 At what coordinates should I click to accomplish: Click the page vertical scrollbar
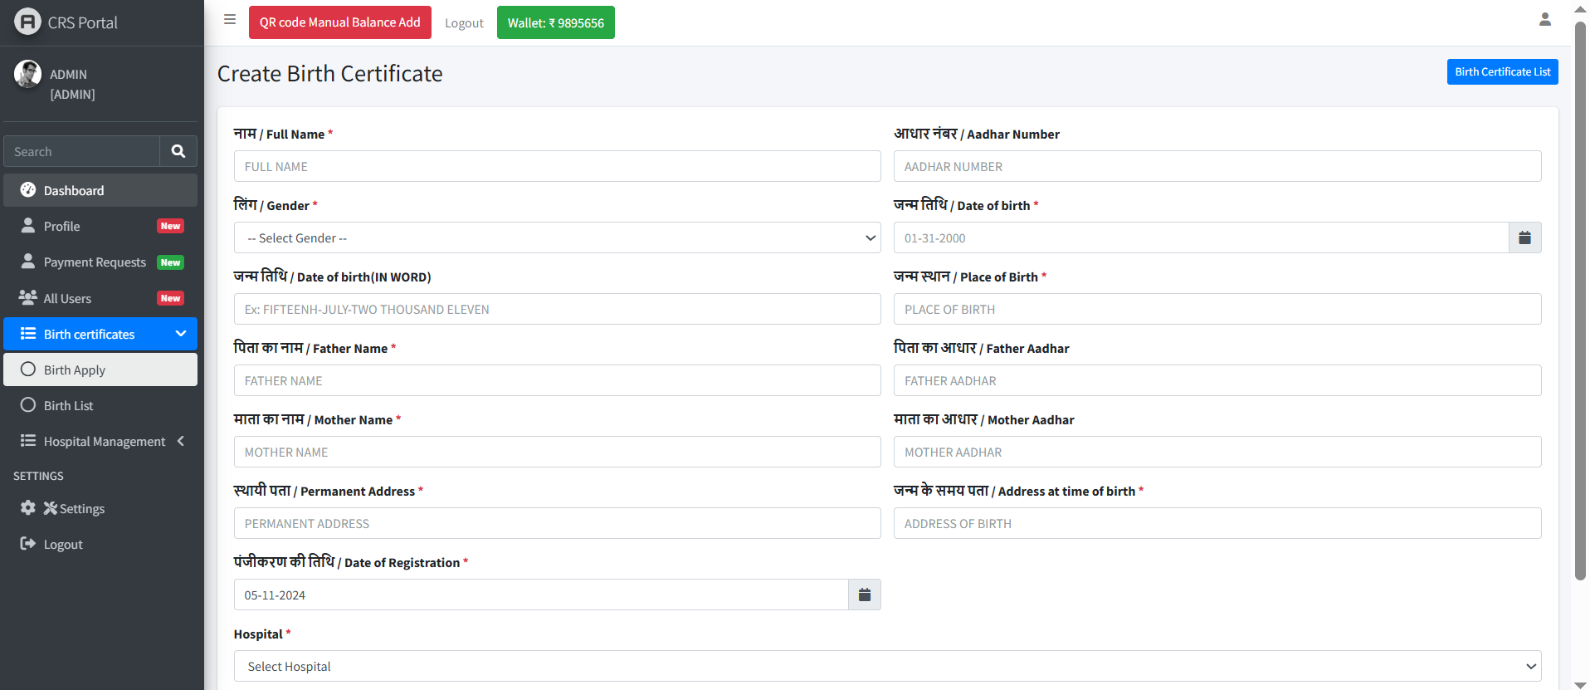pos(1580,299)
